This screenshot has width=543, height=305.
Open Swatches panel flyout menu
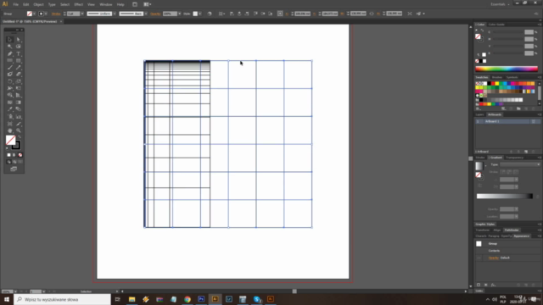coord(540,77)
